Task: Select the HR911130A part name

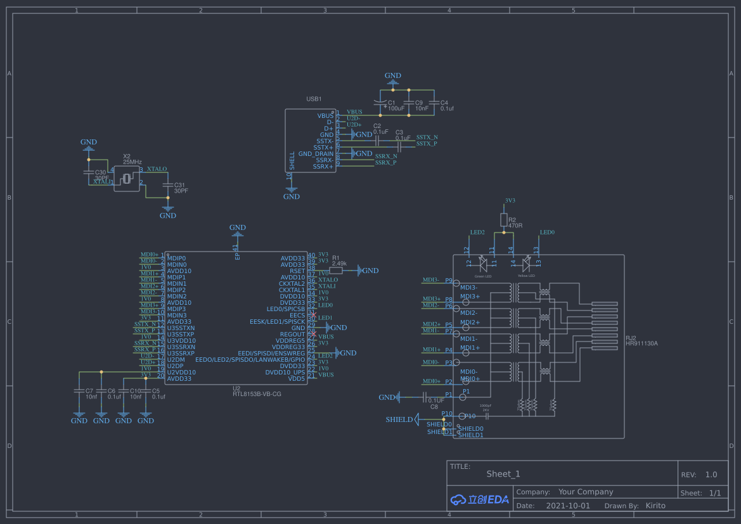Action: click(641, 343)
